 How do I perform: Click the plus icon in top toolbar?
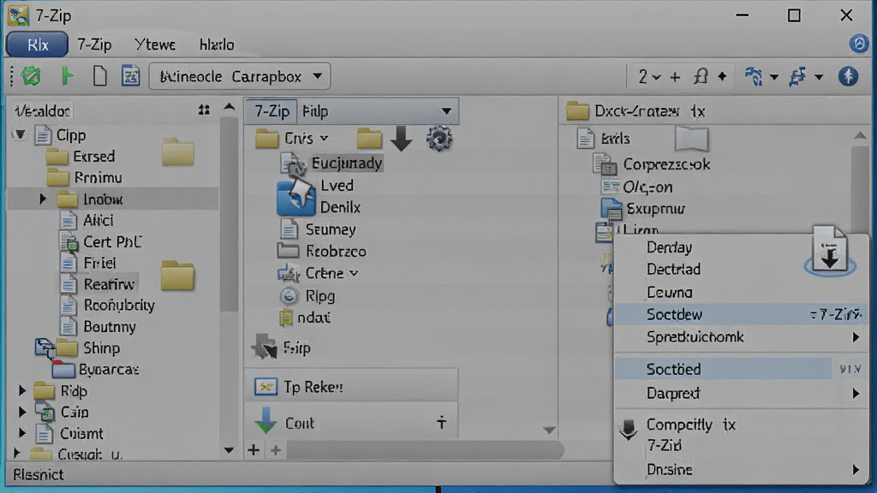(675, 76)
